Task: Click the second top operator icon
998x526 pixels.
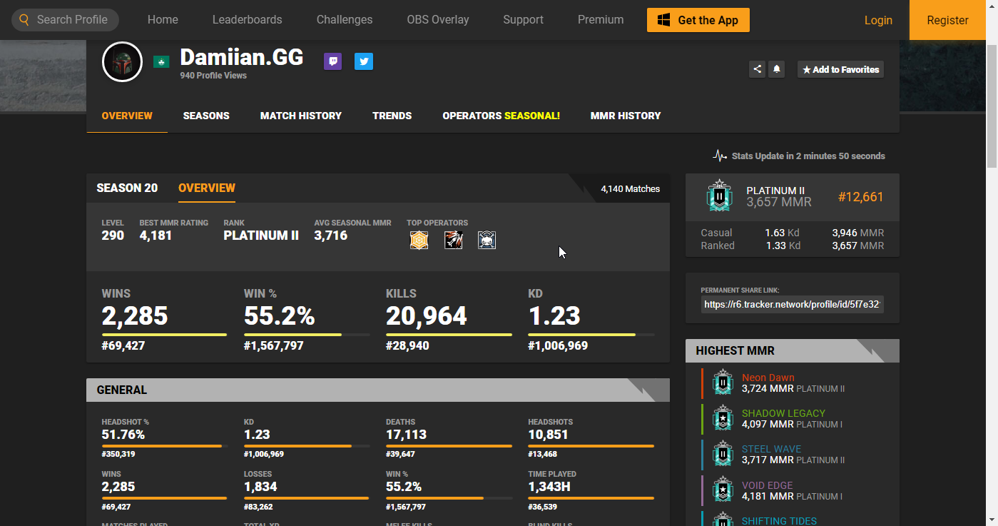Action: [453, 241]
